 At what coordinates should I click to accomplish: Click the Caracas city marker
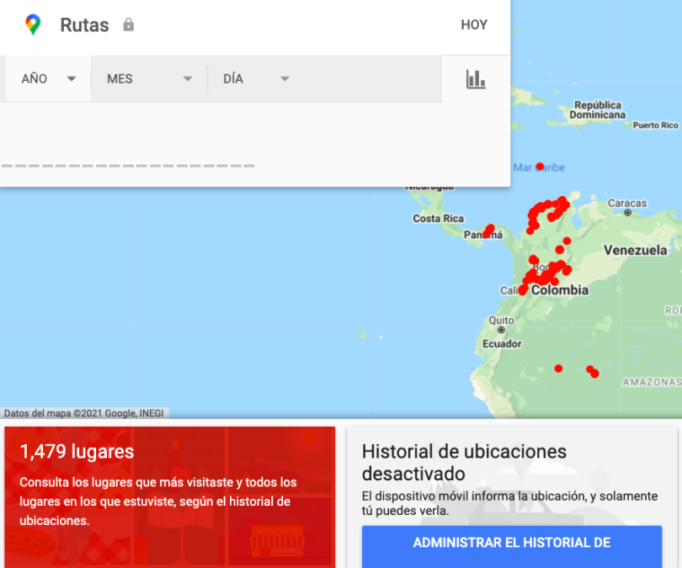627,213
